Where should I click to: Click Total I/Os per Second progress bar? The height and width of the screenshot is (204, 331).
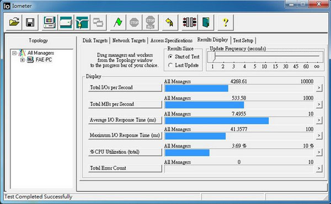point(239,88)
